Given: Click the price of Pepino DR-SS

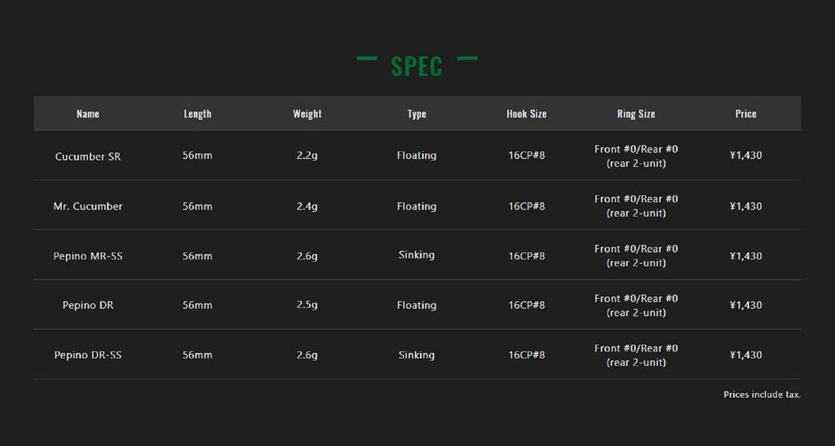Looking at the screenshot, I should [x=746, y=355].
